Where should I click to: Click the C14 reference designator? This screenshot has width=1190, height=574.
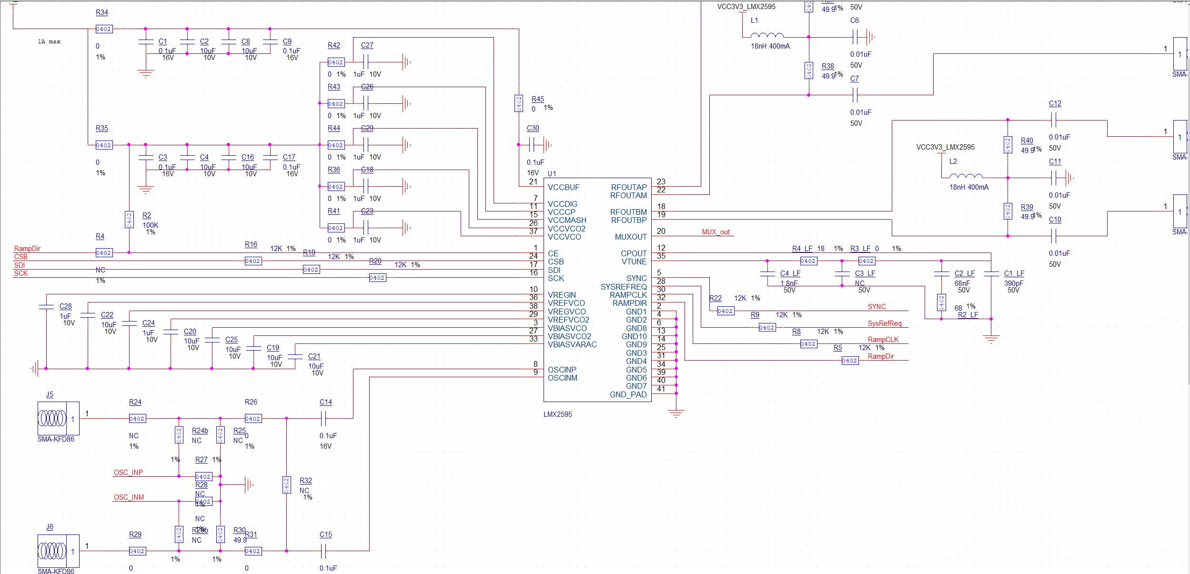(x=325, y=402)
